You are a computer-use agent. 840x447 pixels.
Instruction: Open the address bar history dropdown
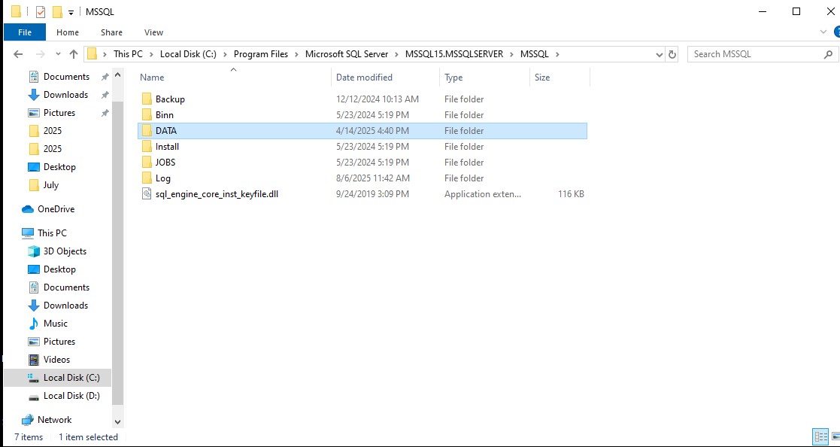[660, 53]
